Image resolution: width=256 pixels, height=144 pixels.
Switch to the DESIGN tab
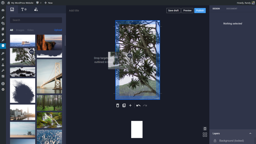click(x=216, y=9)
